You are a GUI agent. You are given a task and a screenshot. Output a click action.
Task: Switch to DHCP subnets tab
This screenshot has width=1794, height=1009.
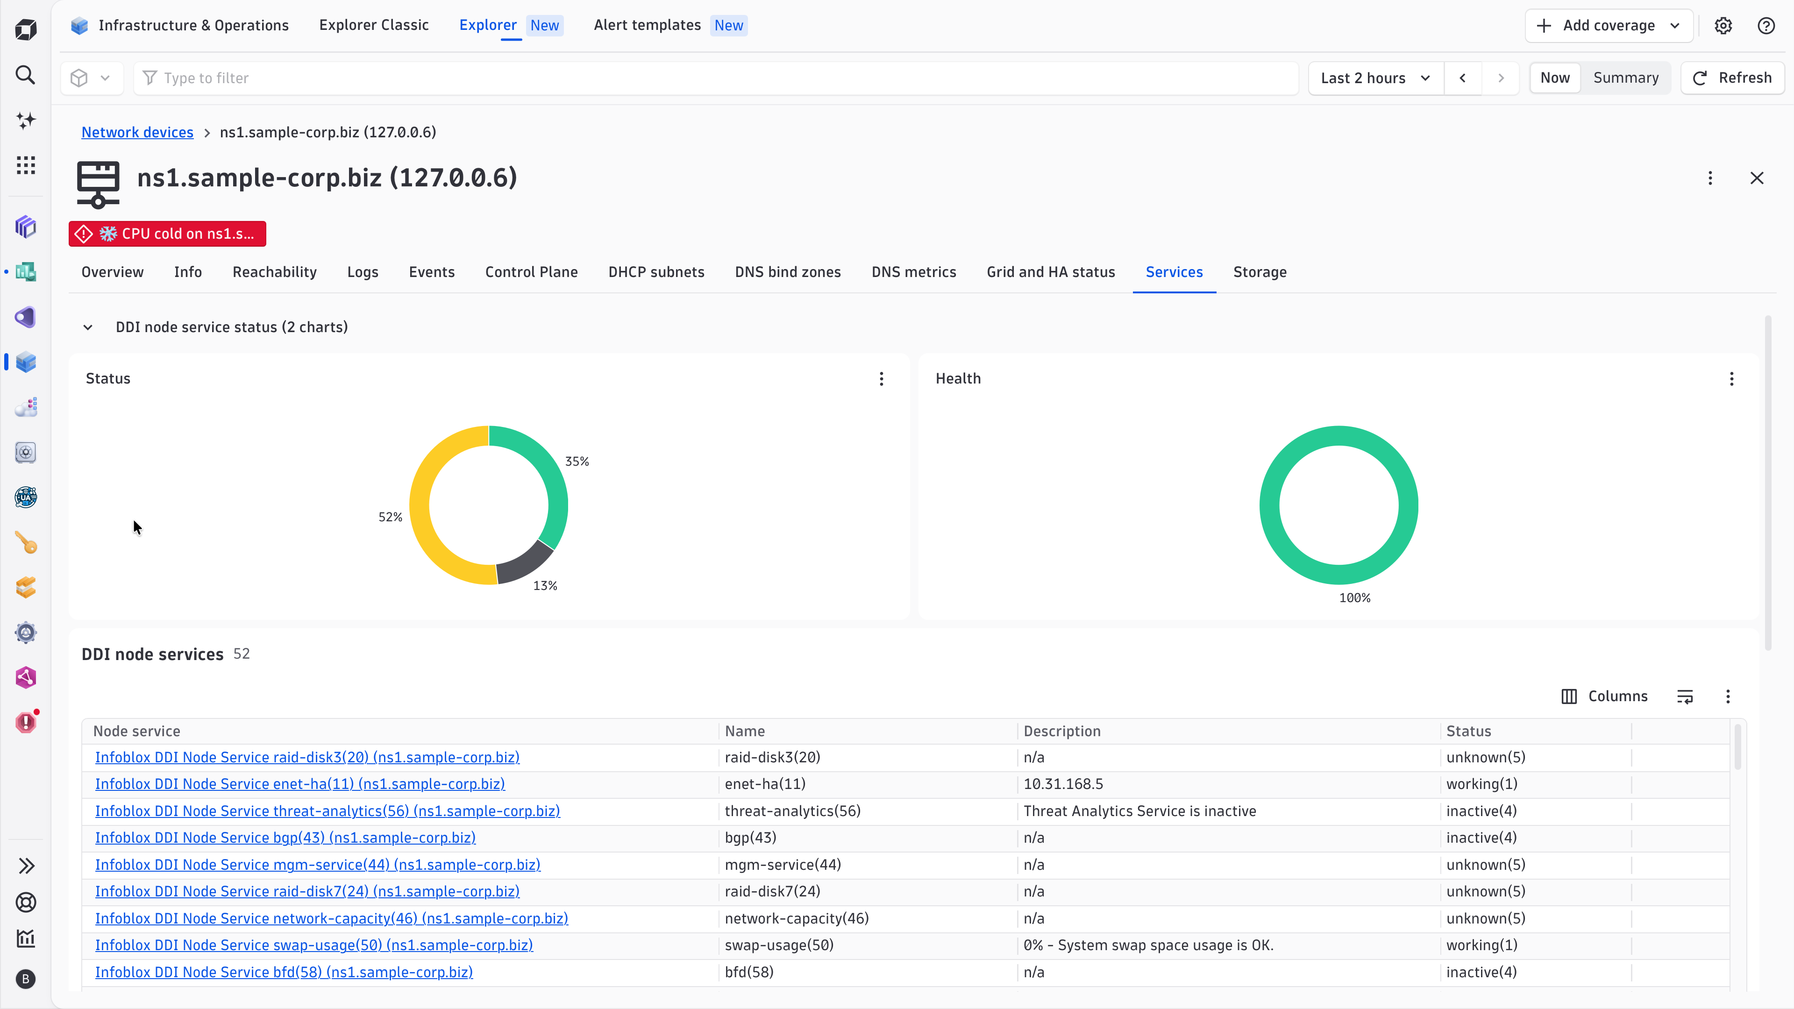coord(656,272)
